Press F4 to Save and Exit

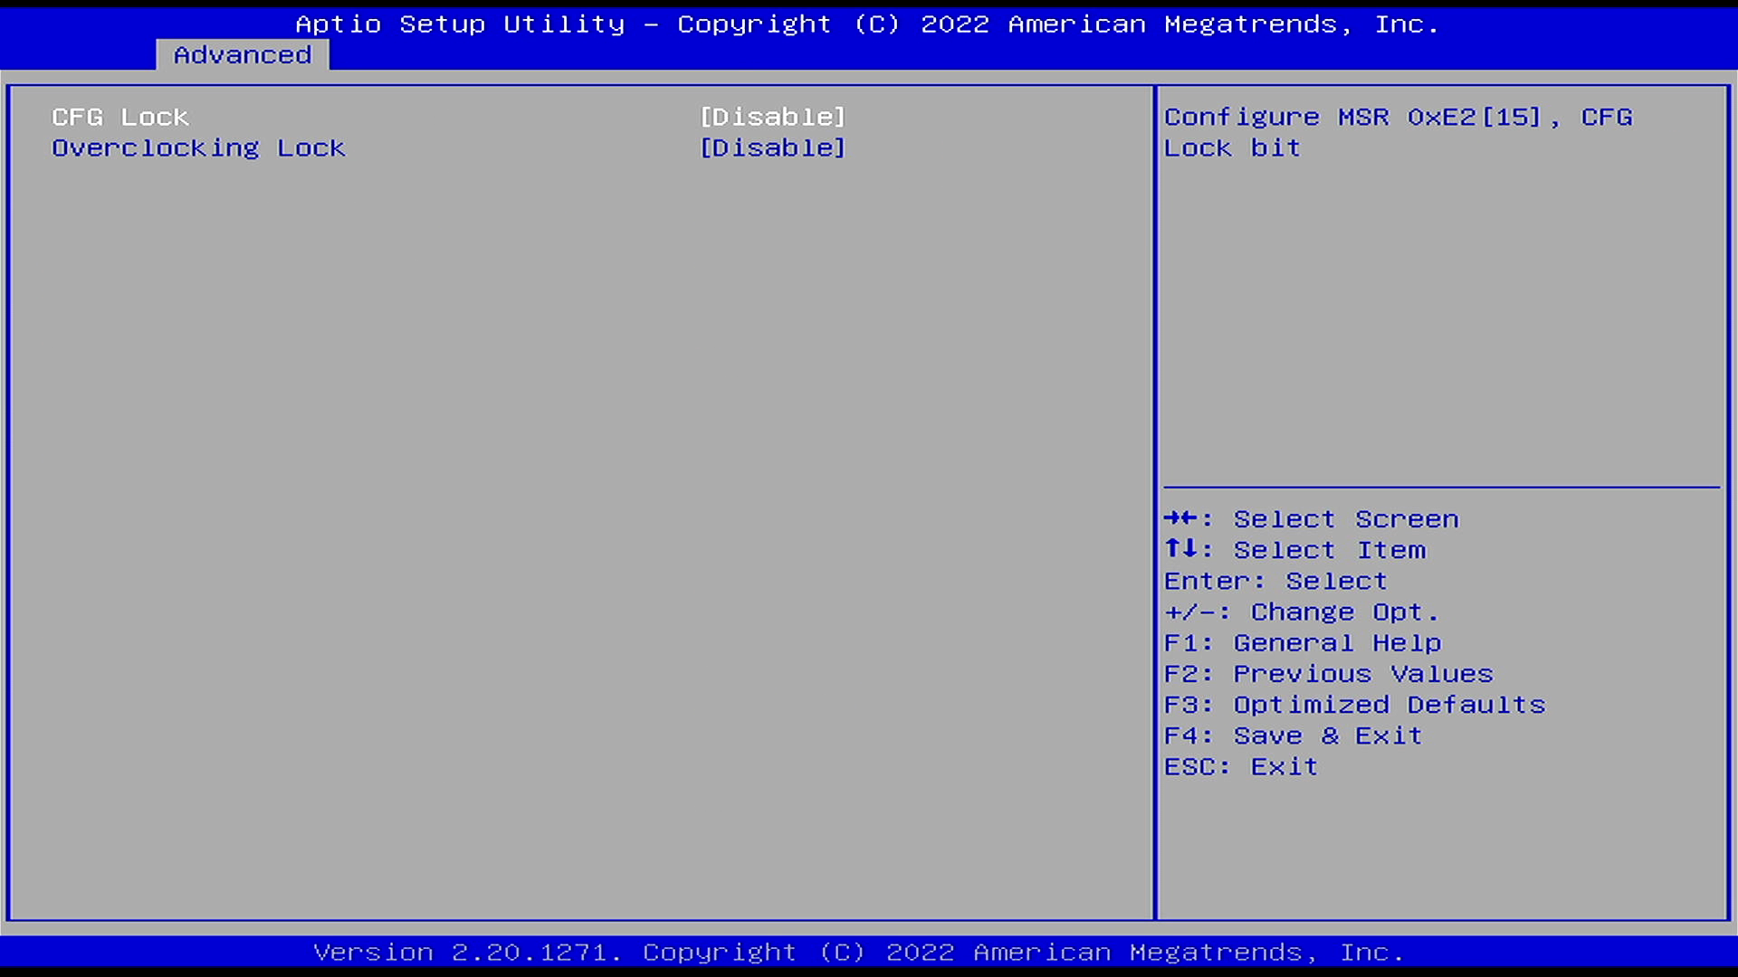pos(1293,735)
